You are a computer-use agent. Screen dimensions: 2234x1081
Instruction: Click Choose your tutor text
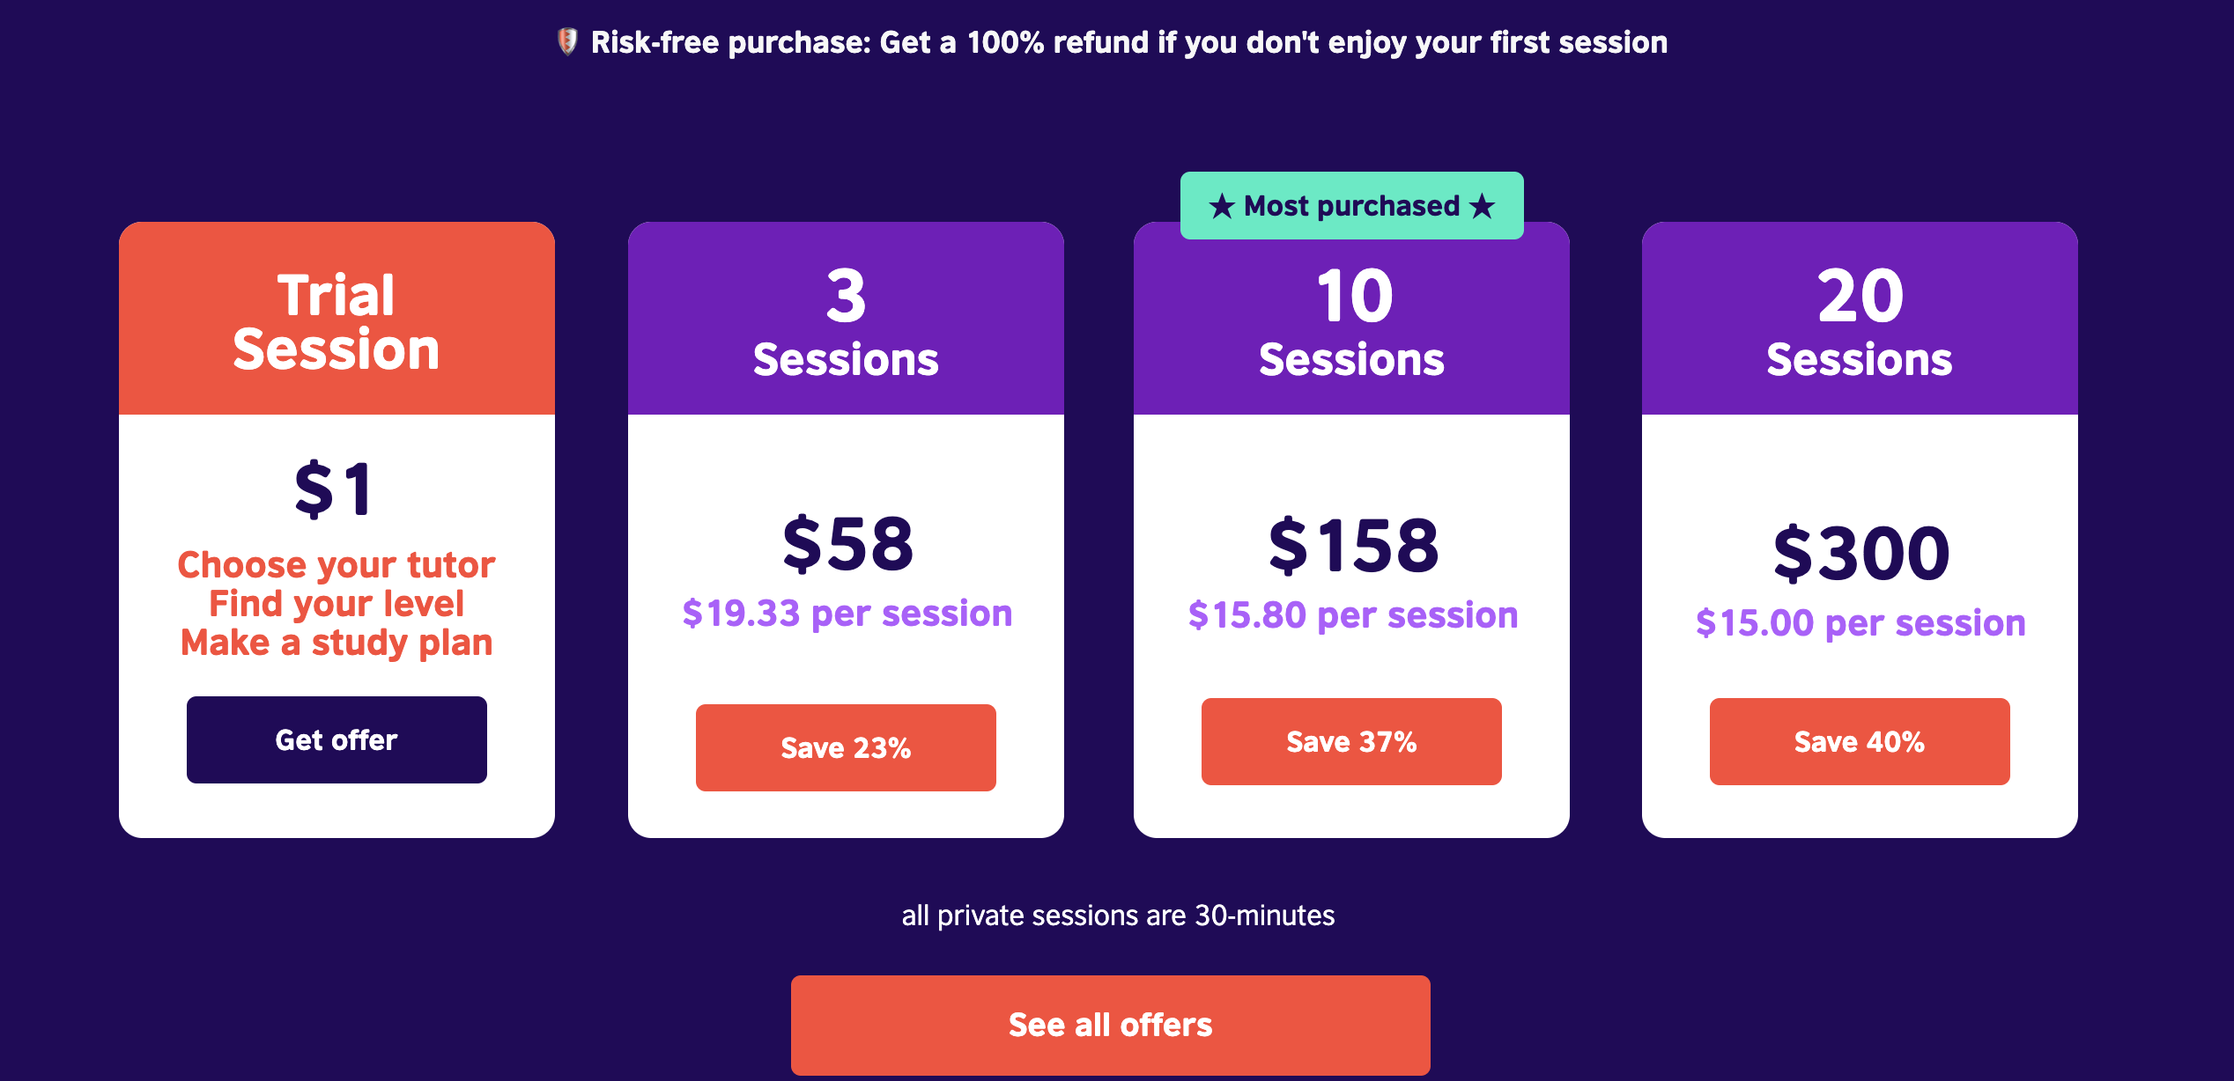click(337, 564)
